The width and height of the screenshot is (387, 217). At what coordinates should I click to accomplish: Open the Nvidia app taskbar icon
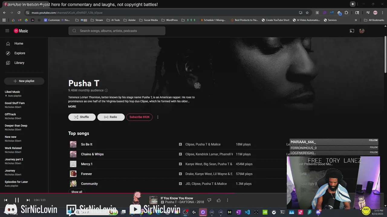point(265,212)
